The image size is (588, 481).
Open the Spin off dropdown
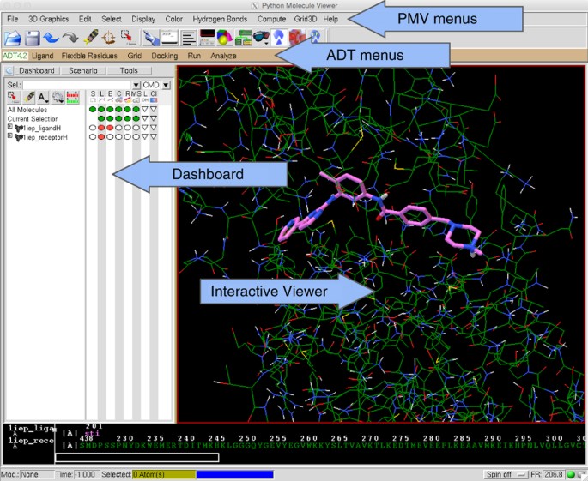(501, 473)
